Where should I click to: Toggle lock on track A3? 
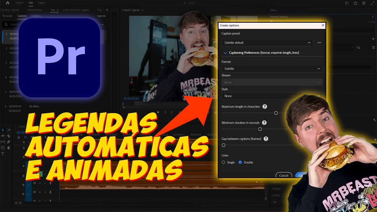click(24, 194)
